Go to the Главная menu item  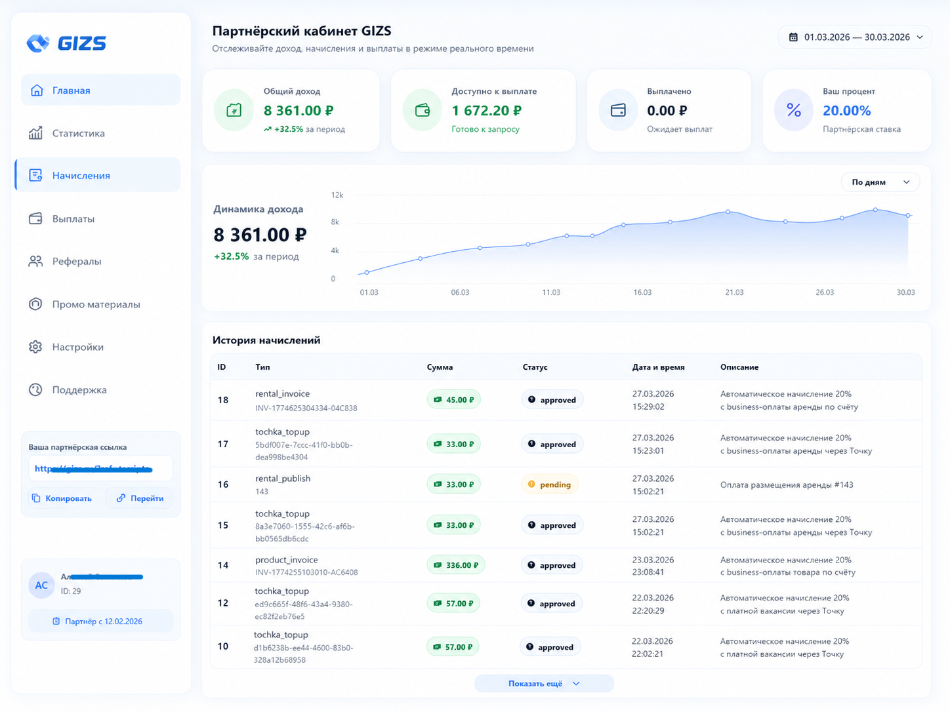[x=100, y=90]
